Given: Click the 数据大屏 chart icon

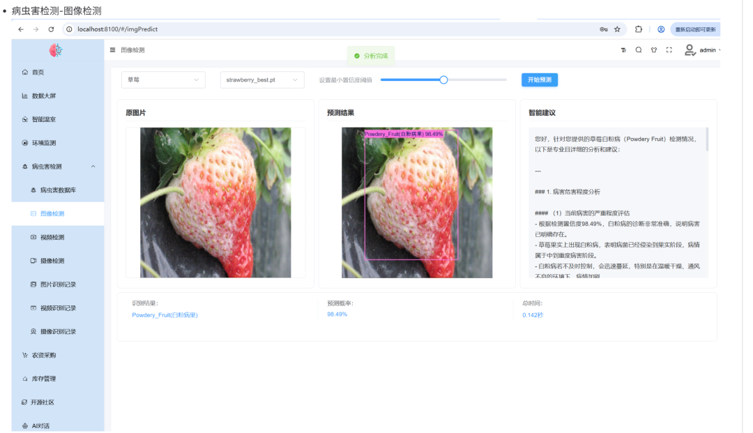Looking at the screenshot, I should tap(25, 96).
